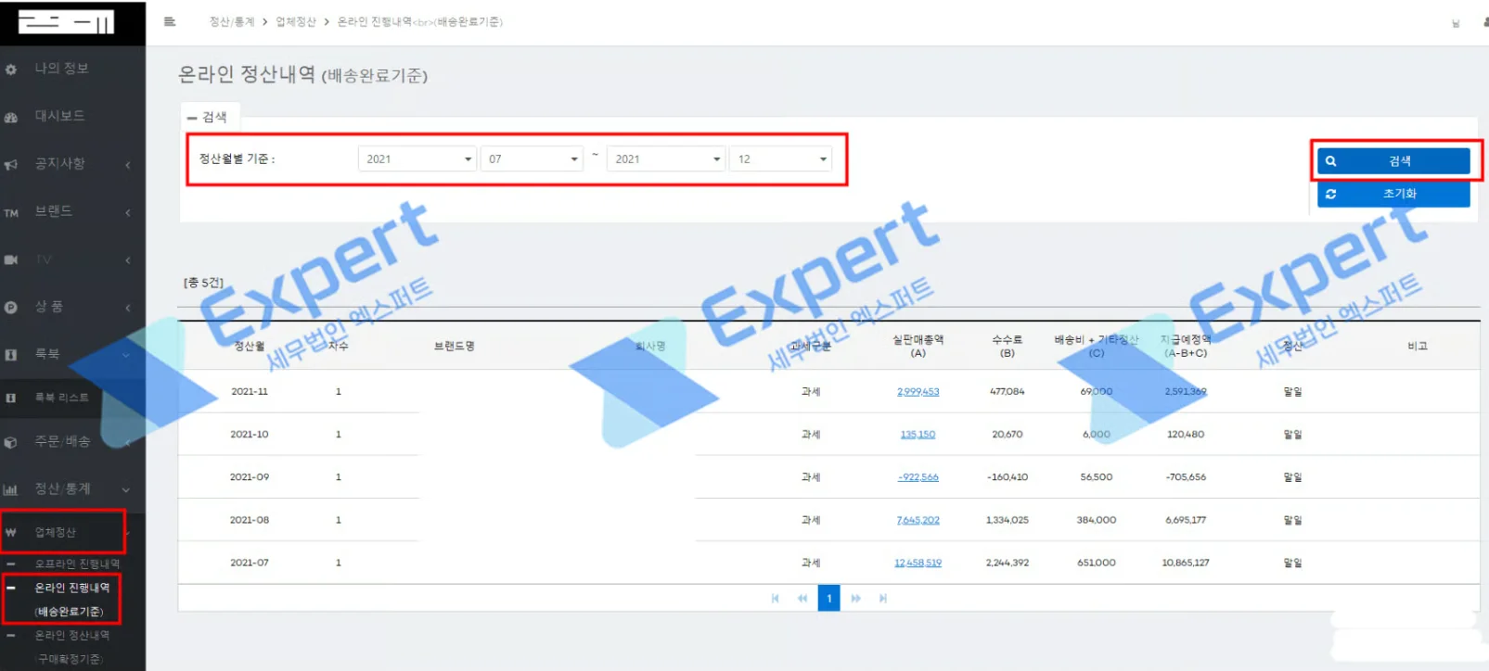
Task: Expand the 공지사항 sidebar menu
Action: (128, 165)
